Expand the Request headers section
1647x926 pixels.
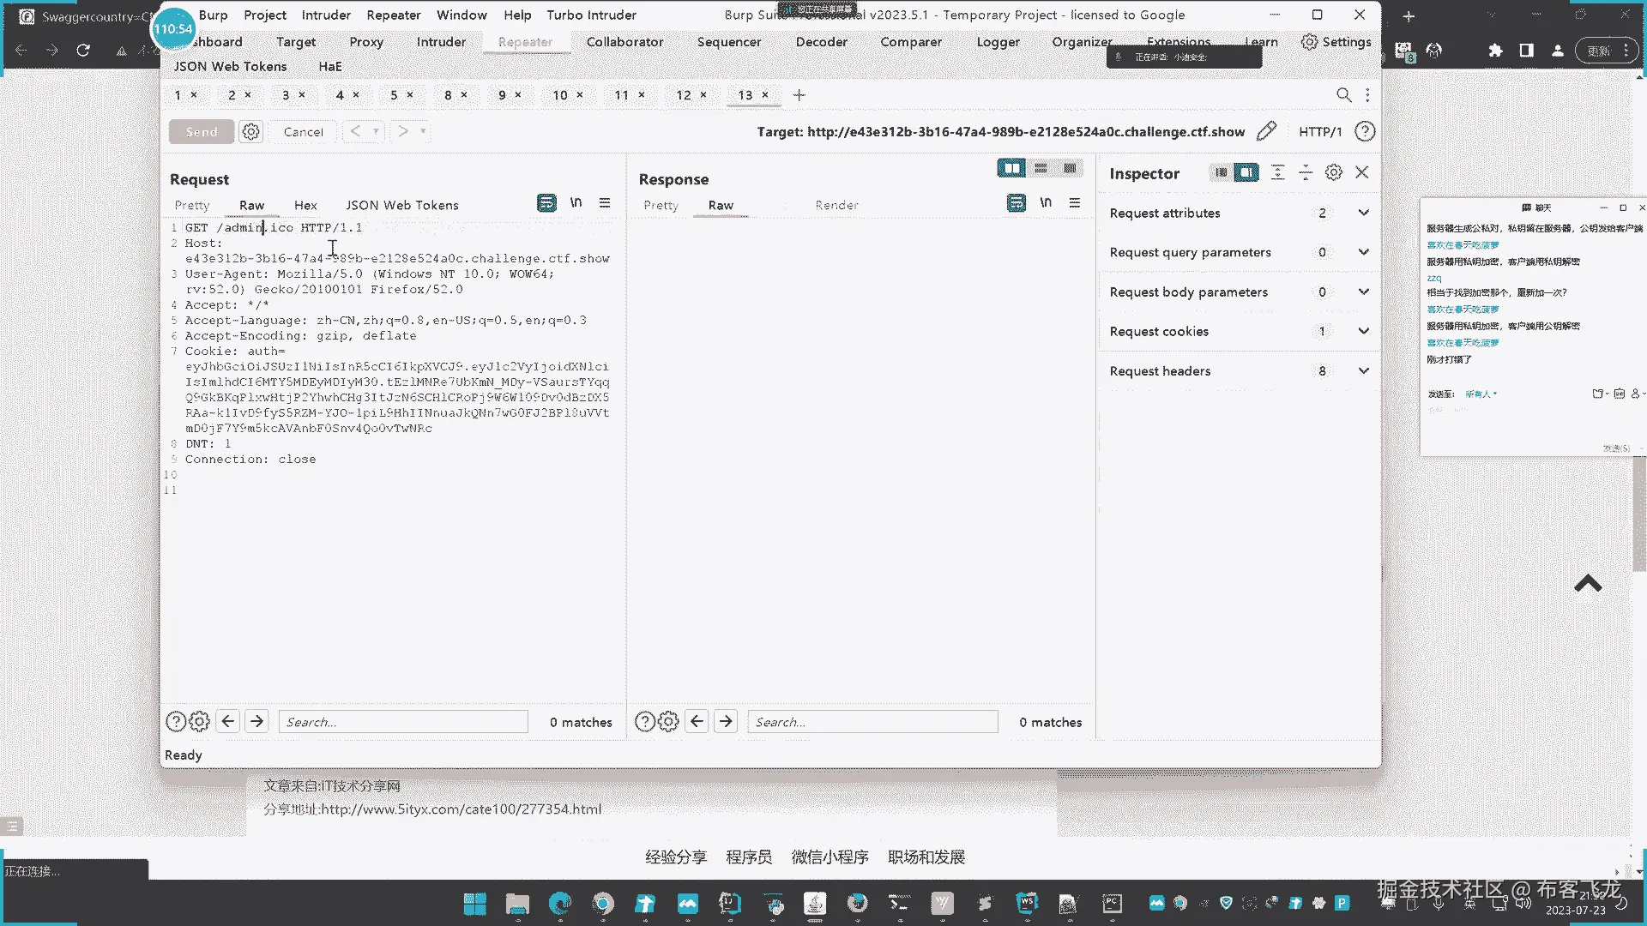pyautogui.click(x=1363, y=370)
